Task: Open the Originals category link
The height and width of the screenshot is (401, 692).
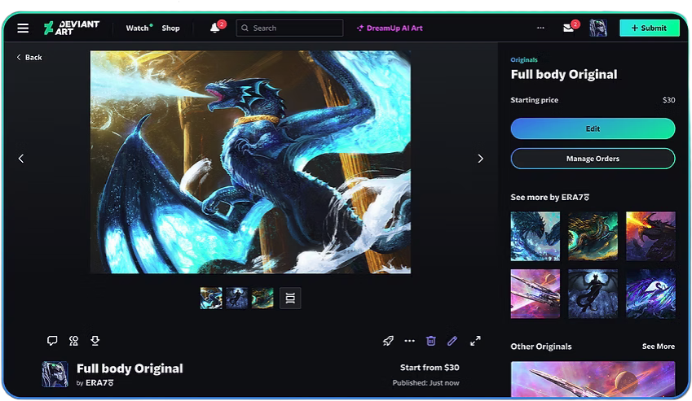Action: 524,60
